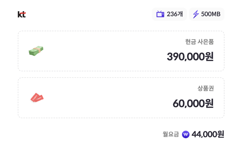This screenshot has height=150, width=245.
Task: Click the 44,000원 monthly fee amount
Action: click(x=208, y=135)
